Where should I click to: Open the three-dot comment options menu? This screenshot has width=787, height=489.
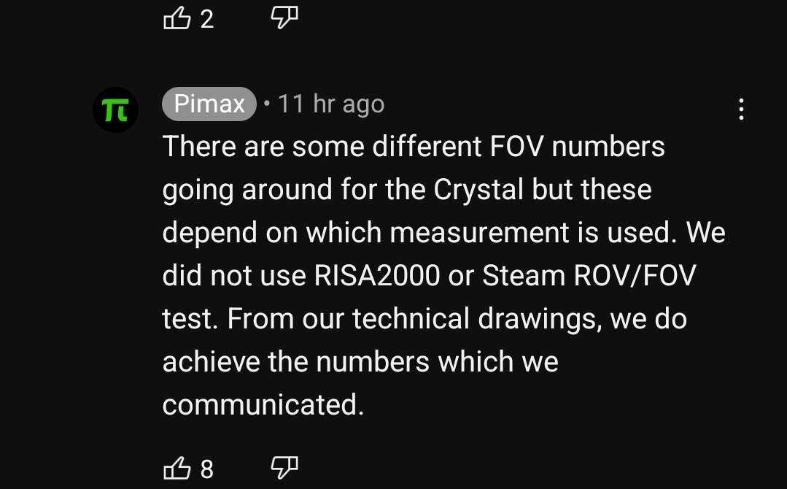[741, 109]
